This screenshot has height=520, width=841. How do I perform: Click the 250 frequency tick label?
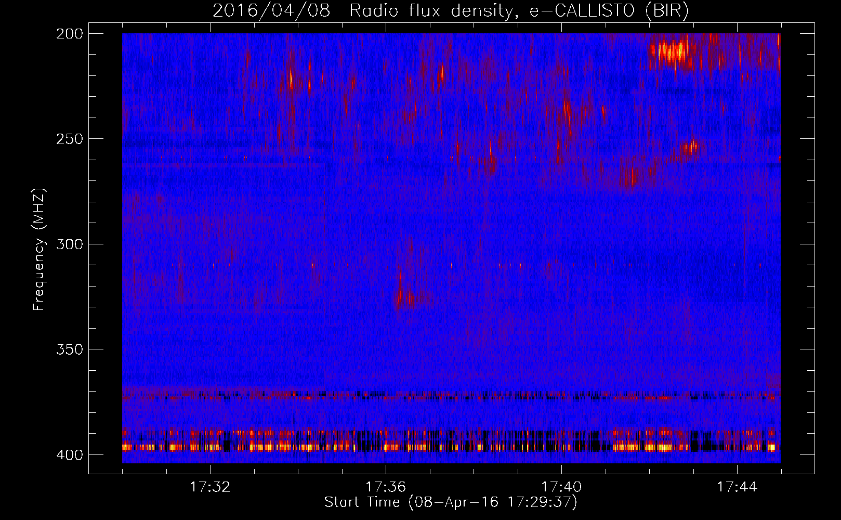[x=69, y=139]
